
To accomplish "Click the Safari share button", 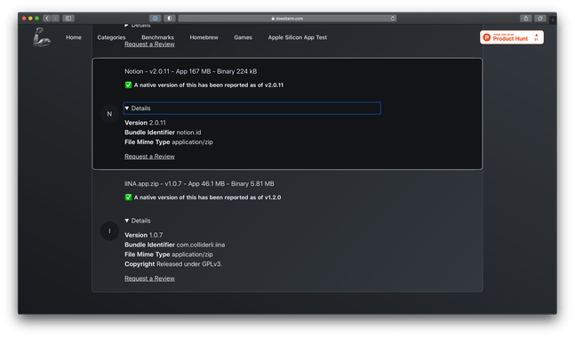I will tap(526, 18).
